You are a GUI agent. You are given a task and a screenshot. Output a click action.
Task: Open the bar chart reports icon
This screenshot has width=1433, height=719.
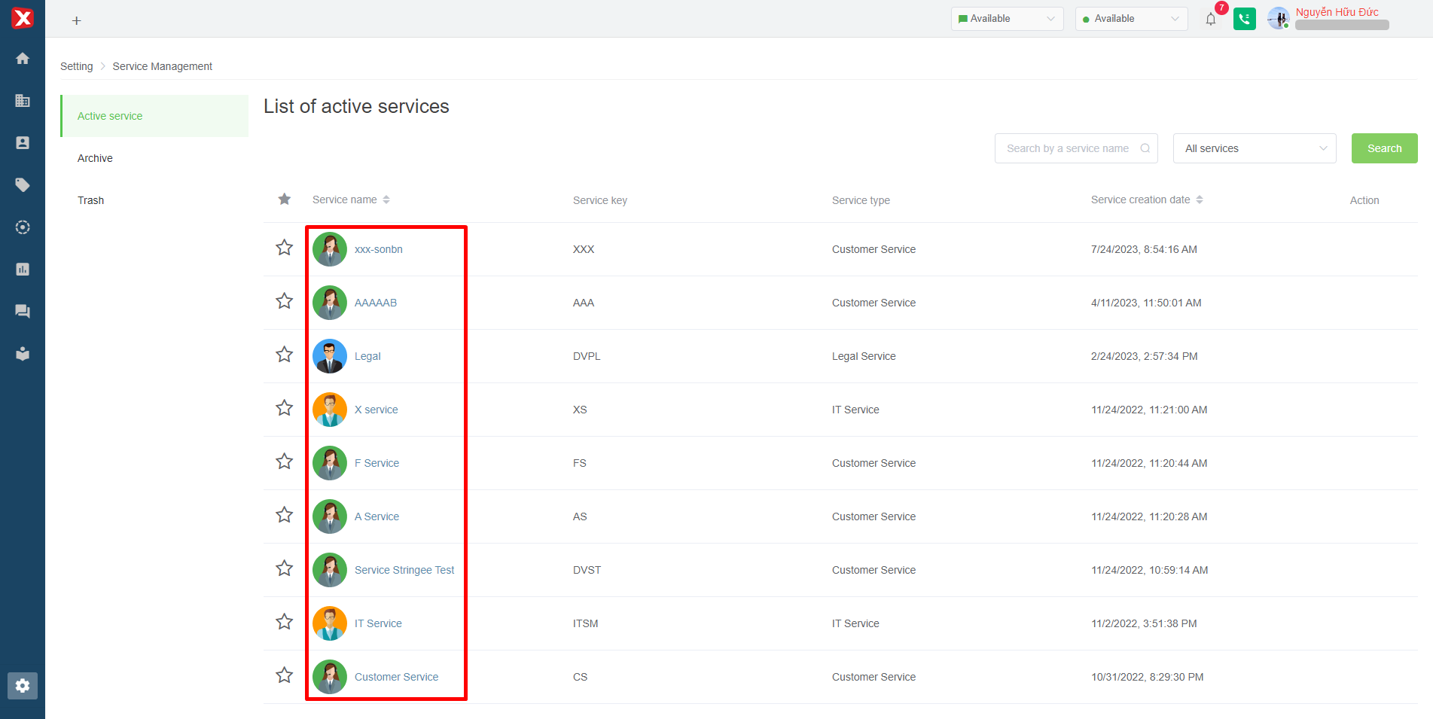coord(23,270)
